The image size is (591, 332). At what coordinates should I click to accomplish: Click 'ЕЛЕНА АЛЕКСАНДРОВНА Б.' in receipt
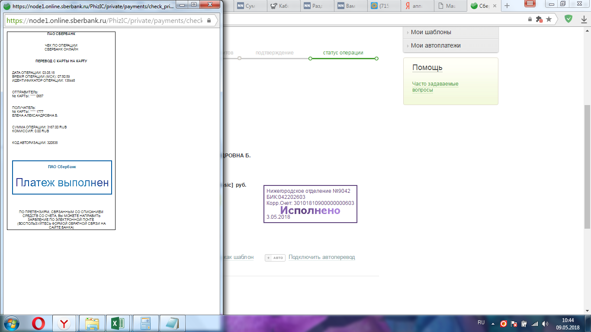(35, 115)
